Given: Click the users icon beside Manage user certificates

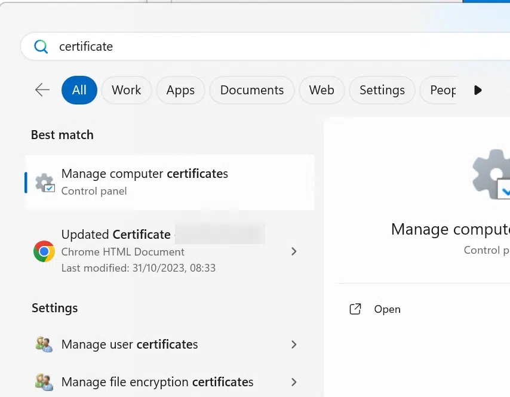Looking at the screenshot, I should tap(44, 344).
